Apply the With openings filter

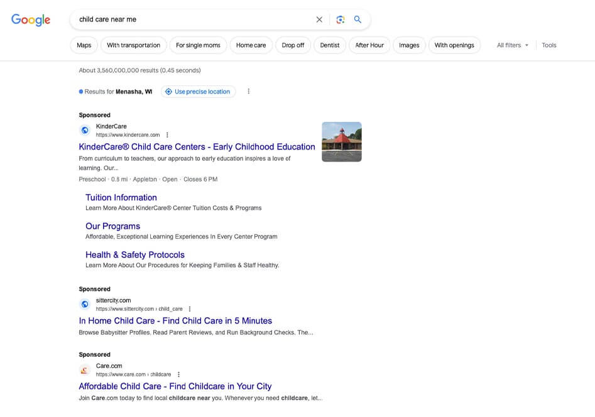(454, 45)
